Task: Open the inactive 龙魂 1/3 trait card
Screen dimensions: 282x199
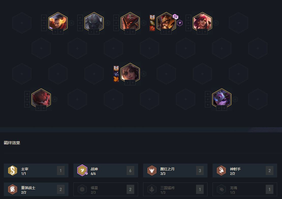Action: pyautogui.click(x=245, y=189)
